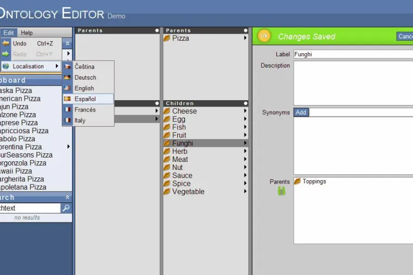Expand the Vegetable child arrow
The height and width of the screenshot is (275, 413).
(245, 191)
